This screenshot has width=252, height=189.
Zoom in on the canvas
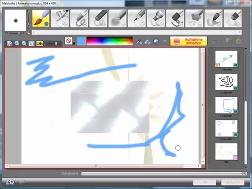17,44
